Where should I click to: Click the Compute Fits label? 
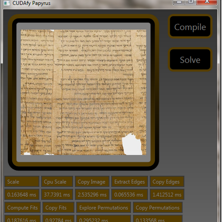pyautogui.click(x=22, y=208)
